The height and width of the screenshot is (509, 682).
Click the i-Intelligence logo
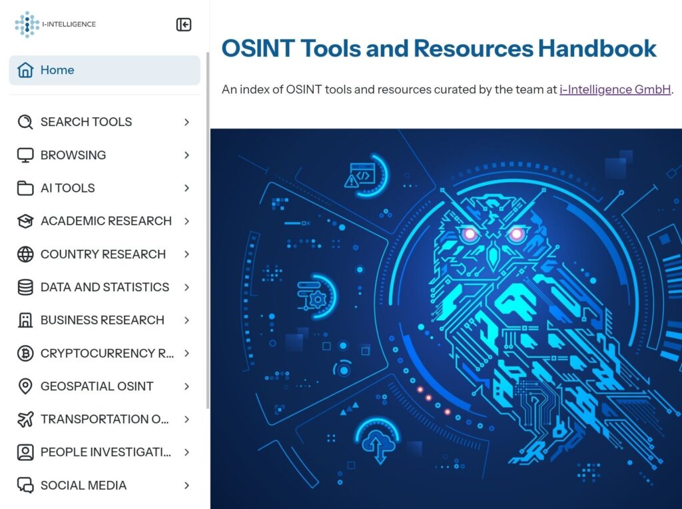coord(55,24)
